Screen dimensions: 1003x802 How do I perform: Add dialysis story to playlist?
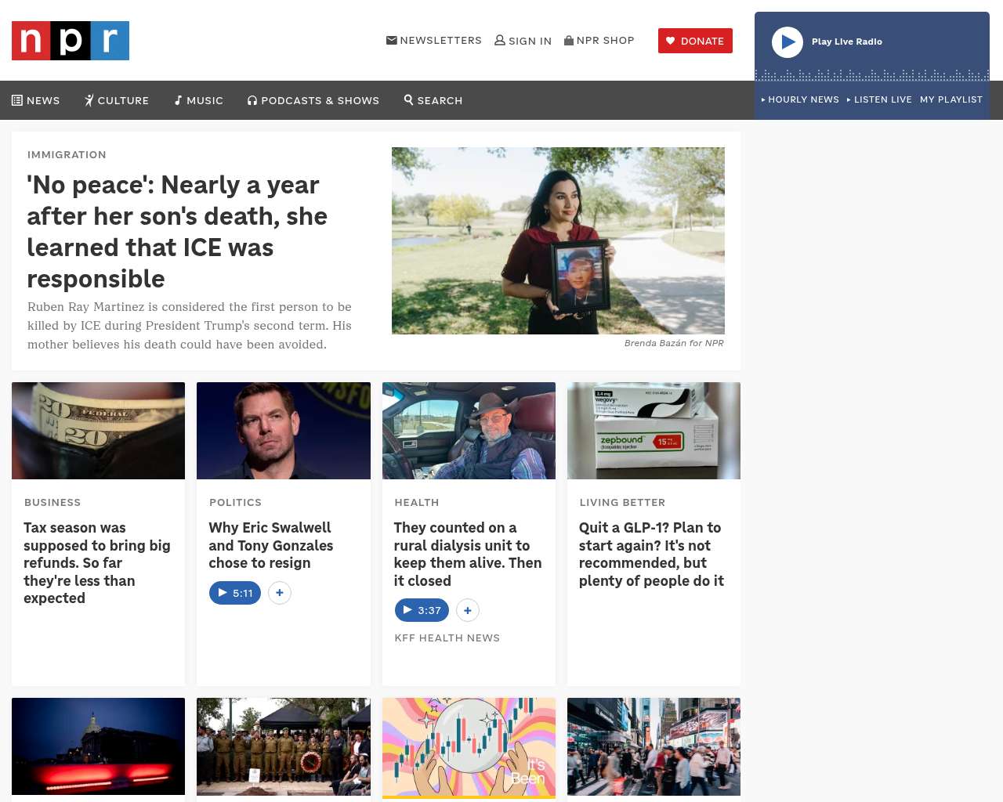click(x=468, y=610)
